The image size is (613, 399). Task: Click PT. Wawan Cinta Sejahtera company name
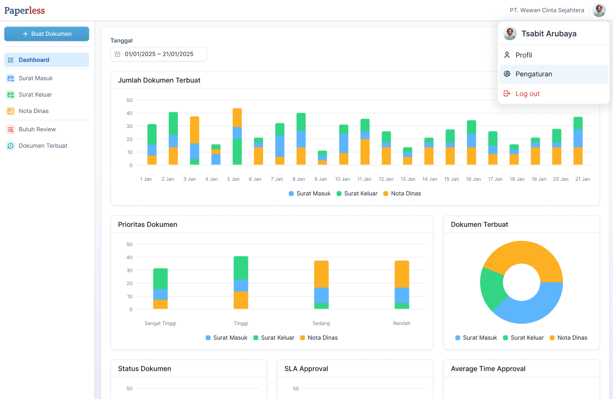(x=547, y=10)
